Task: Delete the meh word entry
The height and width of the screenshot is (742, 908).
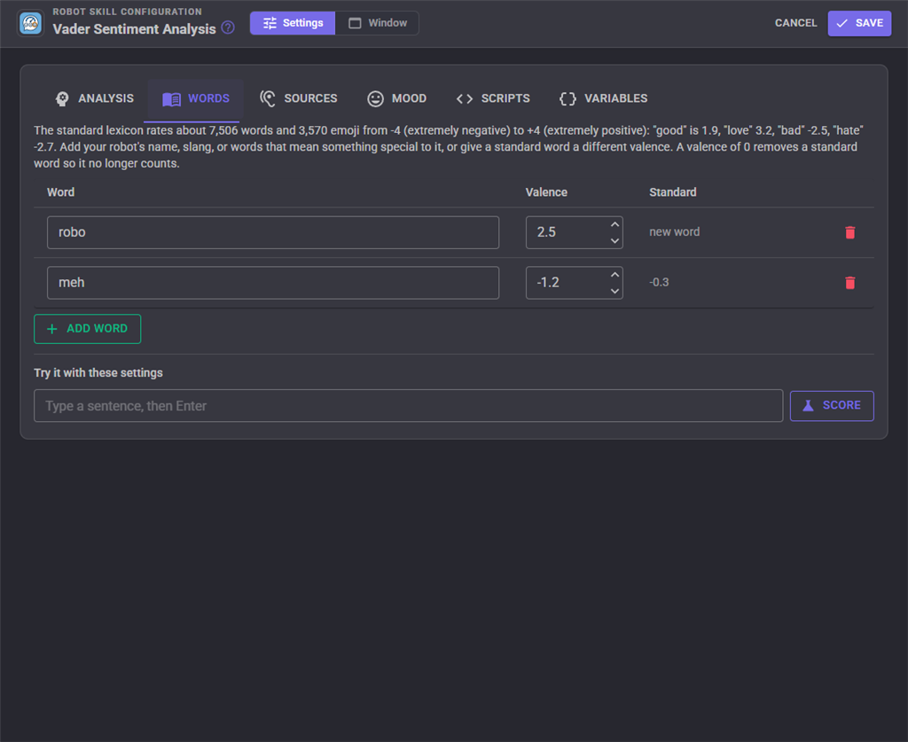Action: [849, 283]
